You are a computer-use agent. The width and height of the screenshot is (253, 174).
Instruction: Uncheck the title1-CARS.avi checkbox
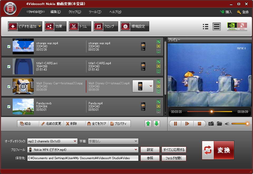tap(9, 66)
